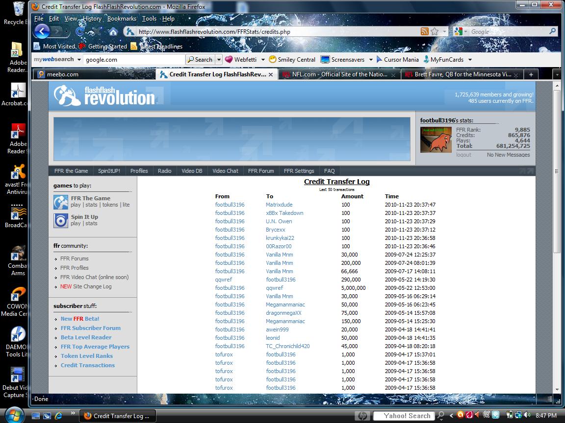Click the Credit Transactions link
This screenshot has height=423, width=565.
click(x=88, y=365)
